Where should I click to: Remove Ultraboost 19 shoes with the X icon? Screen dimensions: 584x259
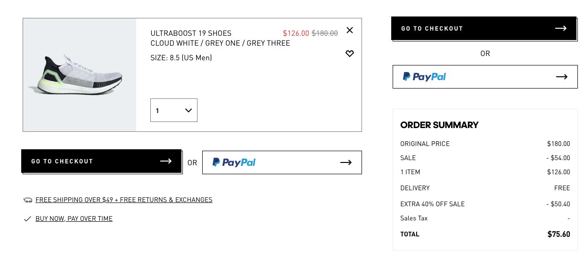[349, 30]
